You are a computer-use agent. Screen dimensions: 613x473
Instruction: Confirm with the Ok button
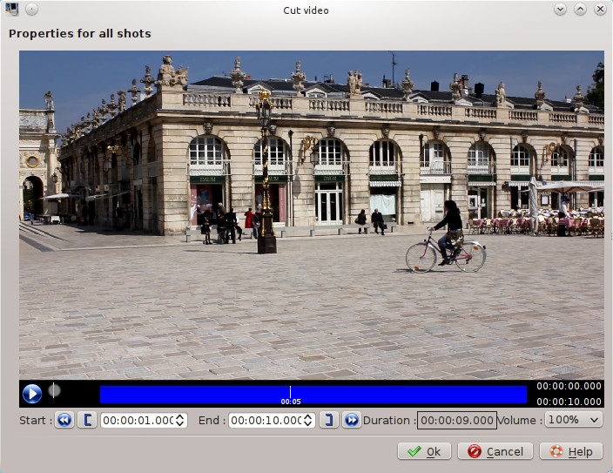pos(424,451)
